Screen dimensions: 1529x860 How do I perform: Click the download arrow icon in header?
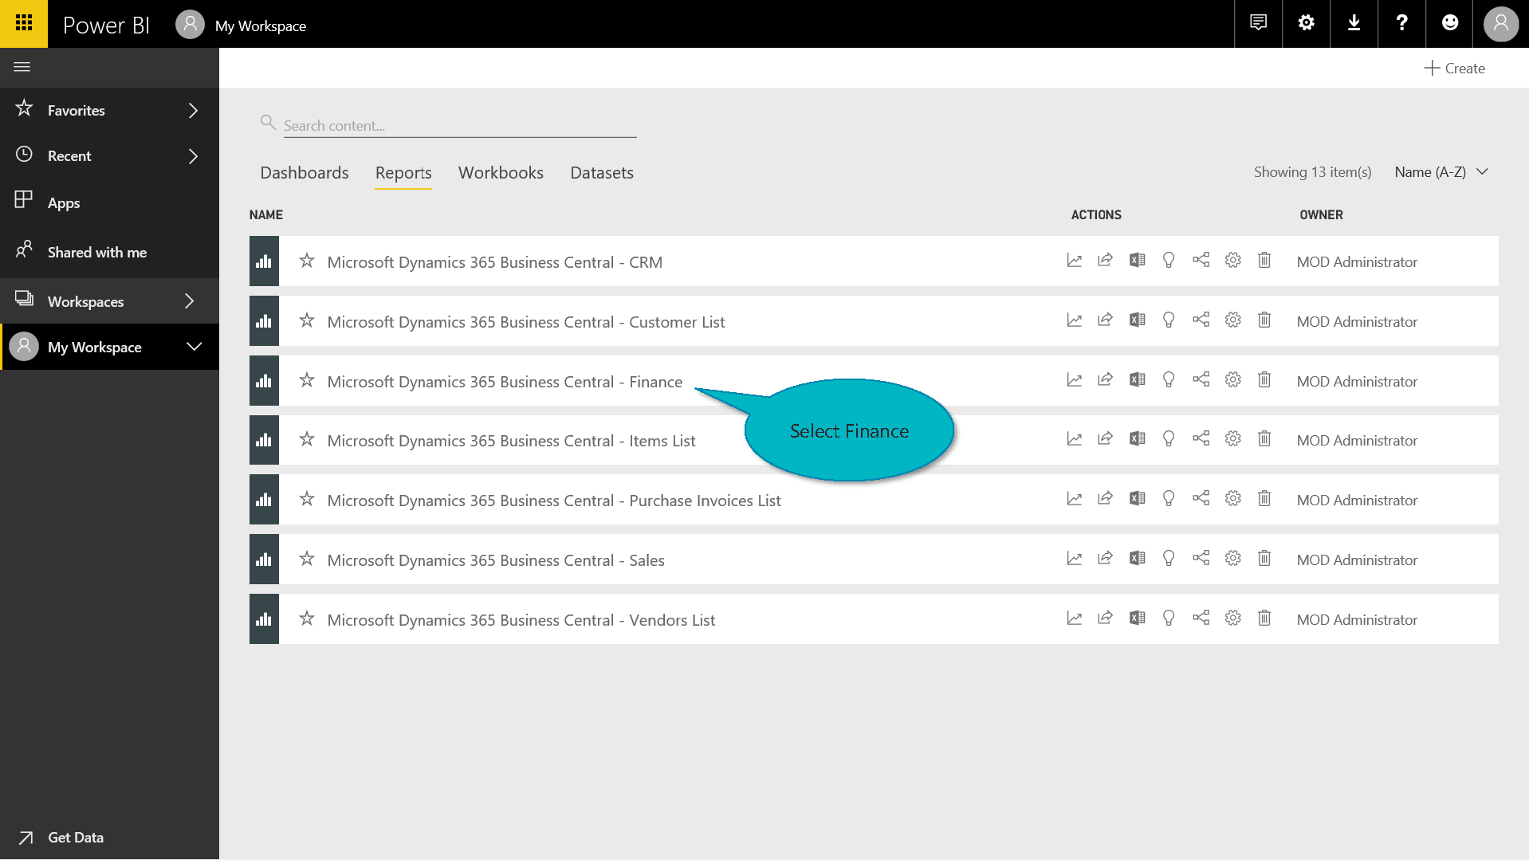coord(1354,23)
